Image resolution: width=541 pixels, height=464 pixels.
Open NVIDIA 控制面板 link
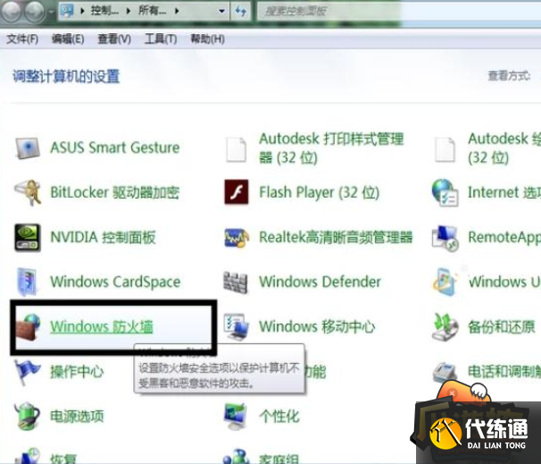[x=104, y=237]
